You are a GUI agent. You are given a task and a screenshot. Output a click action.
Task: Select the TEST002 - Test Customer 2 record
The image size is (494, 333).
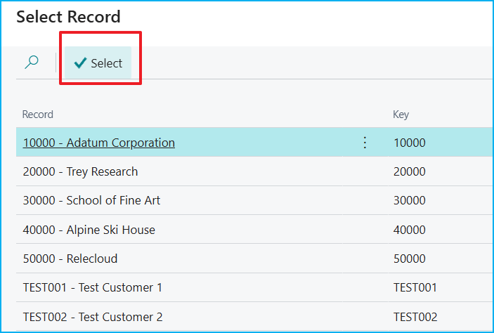pyautogui.click(x=93, y=317)
